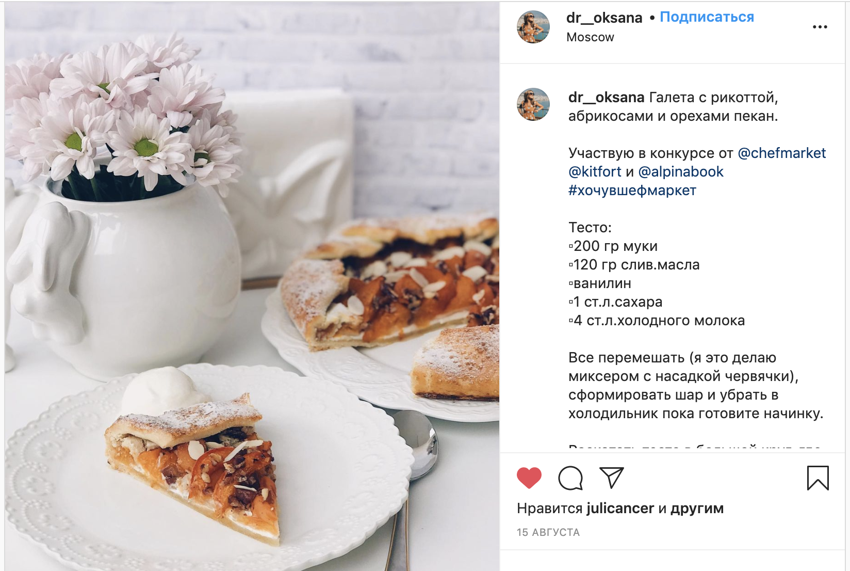Click dr__oksana avatar beside the caption
This screenshot has height=571, width=850.
pos(533,104)
